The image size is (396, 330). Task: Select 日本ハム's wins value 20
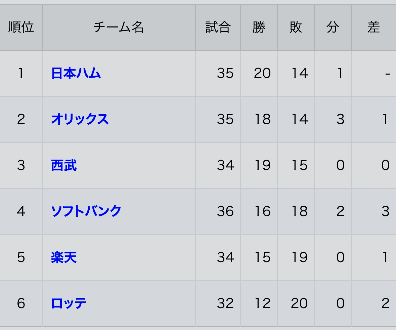pos(262,74)
